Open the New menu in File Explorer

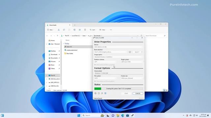pos(50,30)
